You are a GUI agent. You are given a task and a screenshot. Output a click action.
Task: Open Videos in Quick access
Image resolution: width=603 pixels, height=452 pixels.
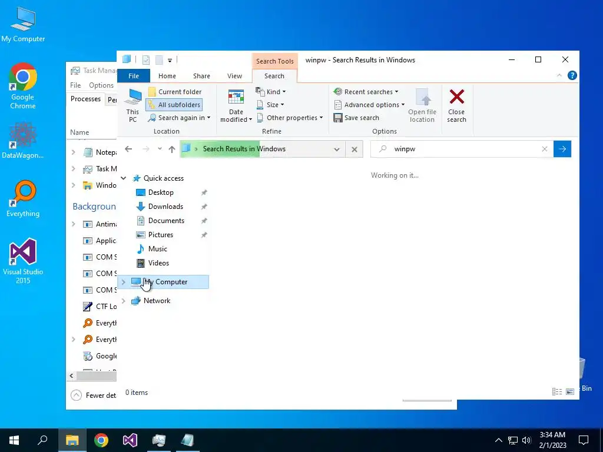point(158,263)
